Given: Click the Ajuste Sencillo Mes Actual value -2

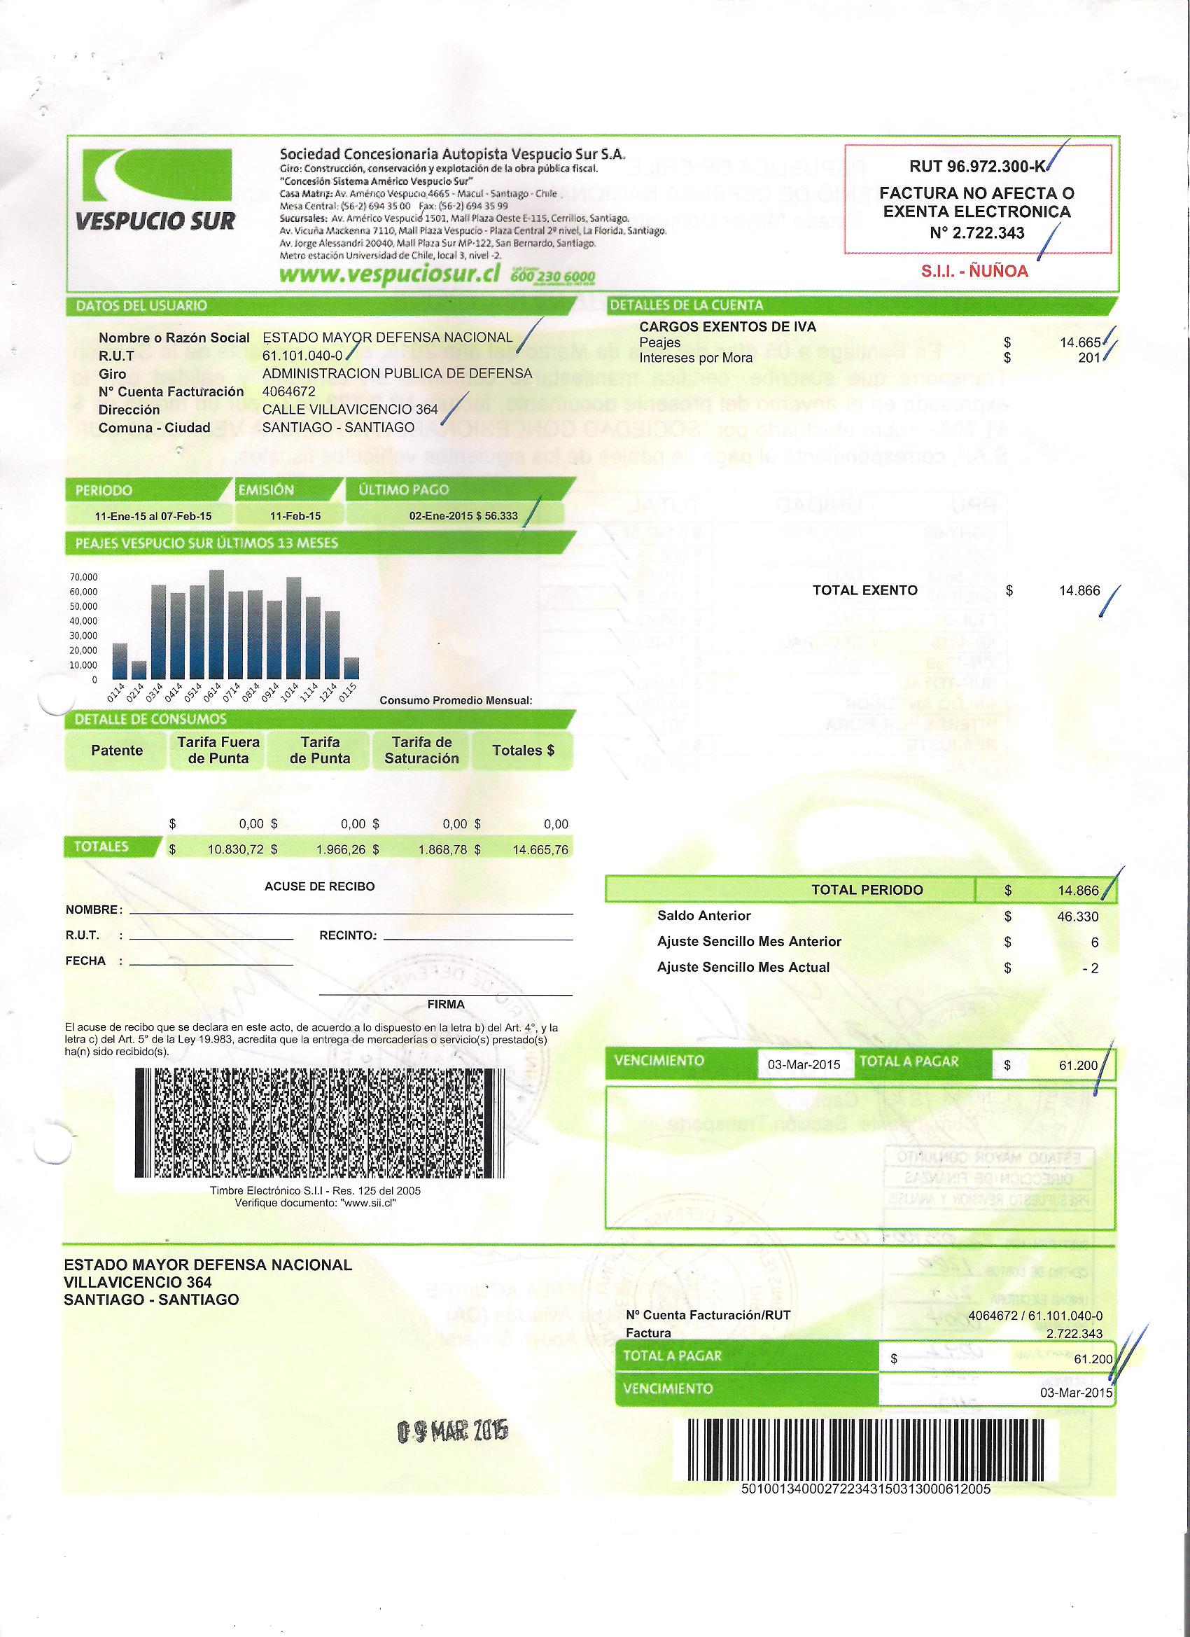Looking at the screenshot, I should 1091,968.
